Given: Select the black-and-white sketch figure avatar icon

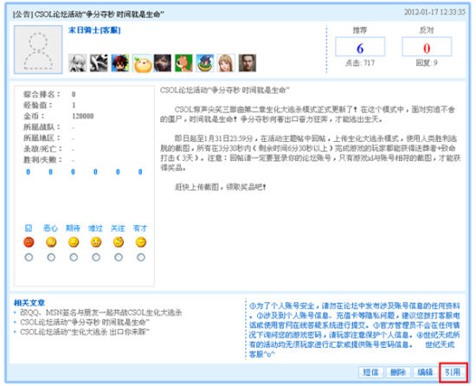Looking at the screenshot, I should click(99, 63).
